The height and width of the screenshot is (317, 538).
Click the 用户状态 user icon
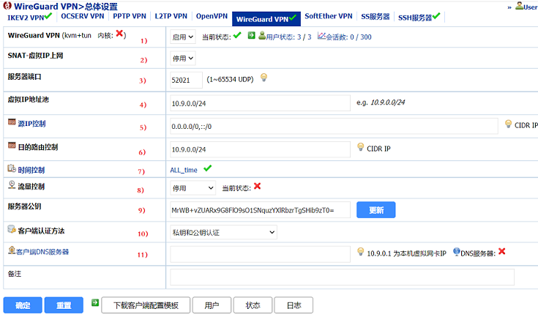click(262, 35)
